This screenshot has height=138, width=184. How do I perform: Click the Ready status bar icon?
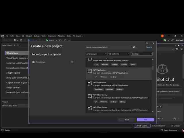pyautogui.click(x=2, y=130)
